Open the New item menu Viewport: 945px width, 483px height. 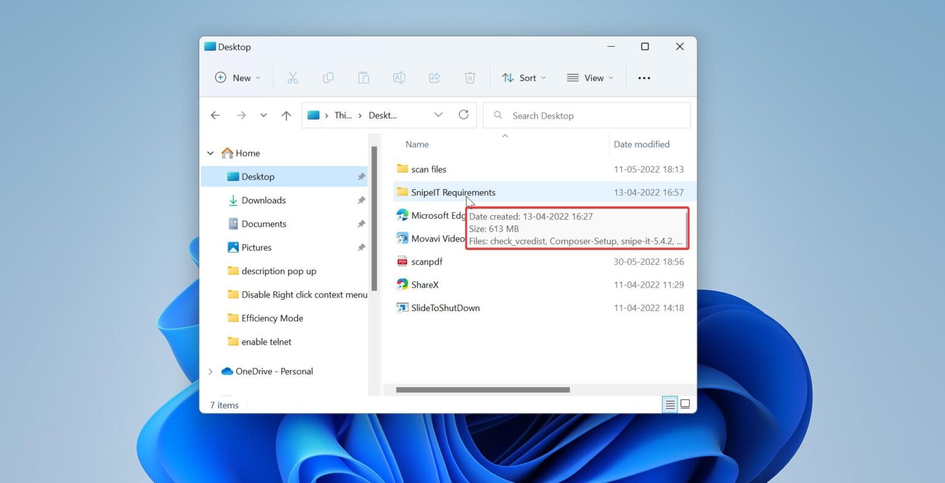pyautogui.click(x=236, y=77)
